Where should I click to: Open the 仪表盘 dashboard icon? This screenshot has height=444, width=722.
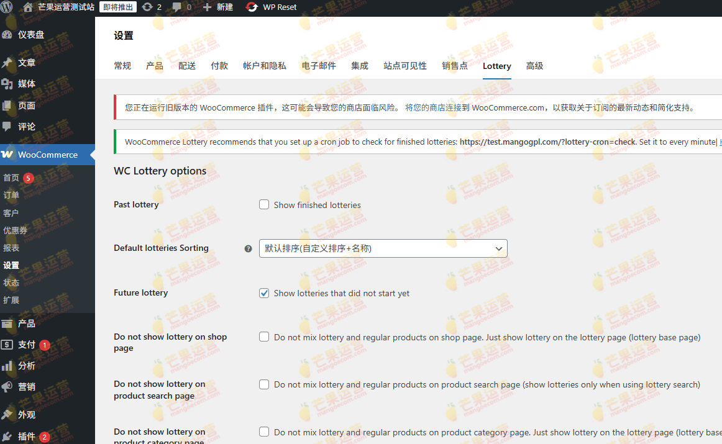pos(7,35)
